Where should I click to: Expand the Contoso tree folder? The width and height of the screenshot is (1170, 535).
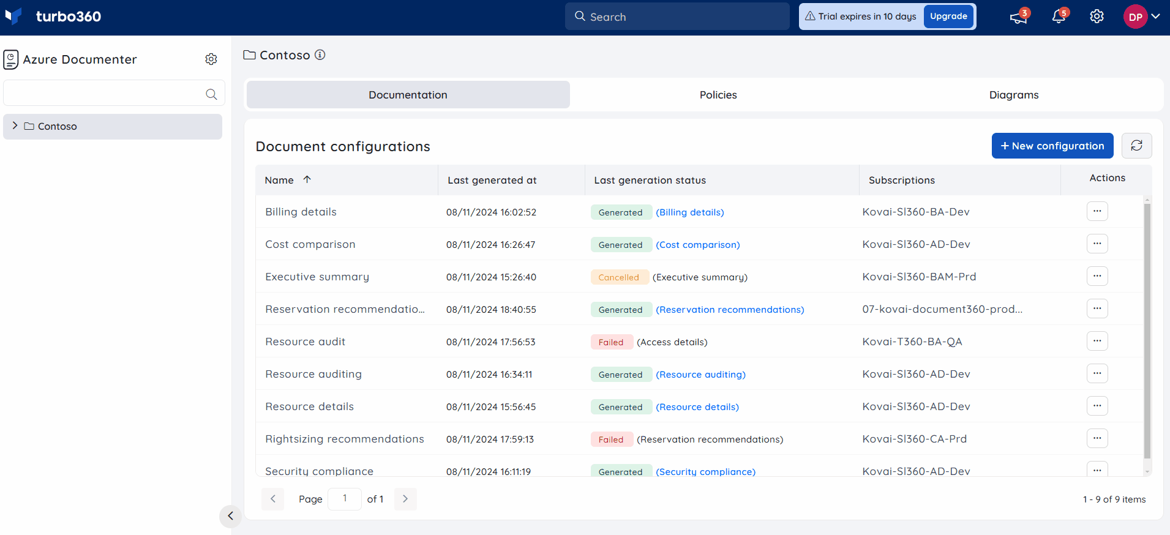tap(15, 125)
